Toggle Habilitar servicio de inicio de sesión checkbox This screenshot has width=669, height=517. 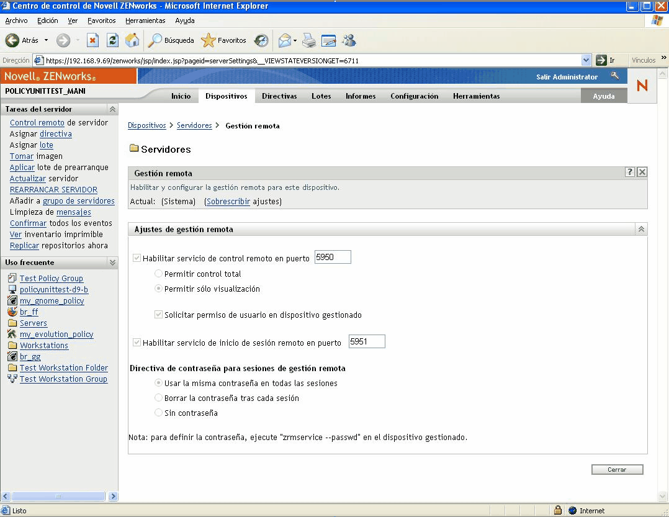point(137,342)
